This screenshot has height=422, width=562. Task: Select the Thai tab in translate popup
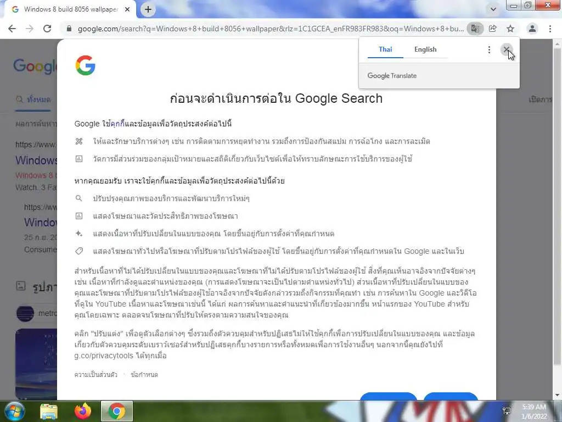(x=385, y=49)
